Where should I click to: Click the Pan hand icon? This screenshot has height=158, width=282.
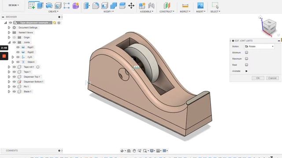134,151
